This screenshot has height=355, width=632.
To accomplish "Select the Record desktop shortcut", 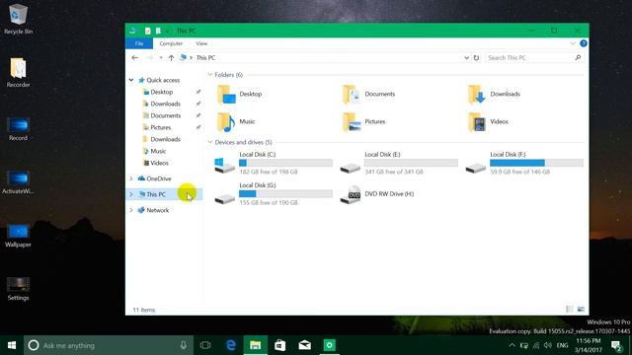I will pyautogui.click(x=18, y=129).
